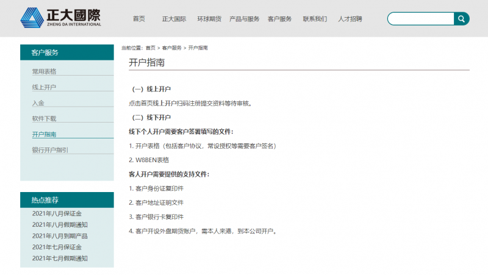Open the 首页 navigation menu item
This screenshot has height=275, width=488.
click(x=139, y=19)
